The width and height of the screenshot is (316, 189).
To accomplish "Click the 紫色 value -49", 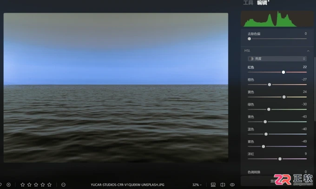I will tap(304, 142).
